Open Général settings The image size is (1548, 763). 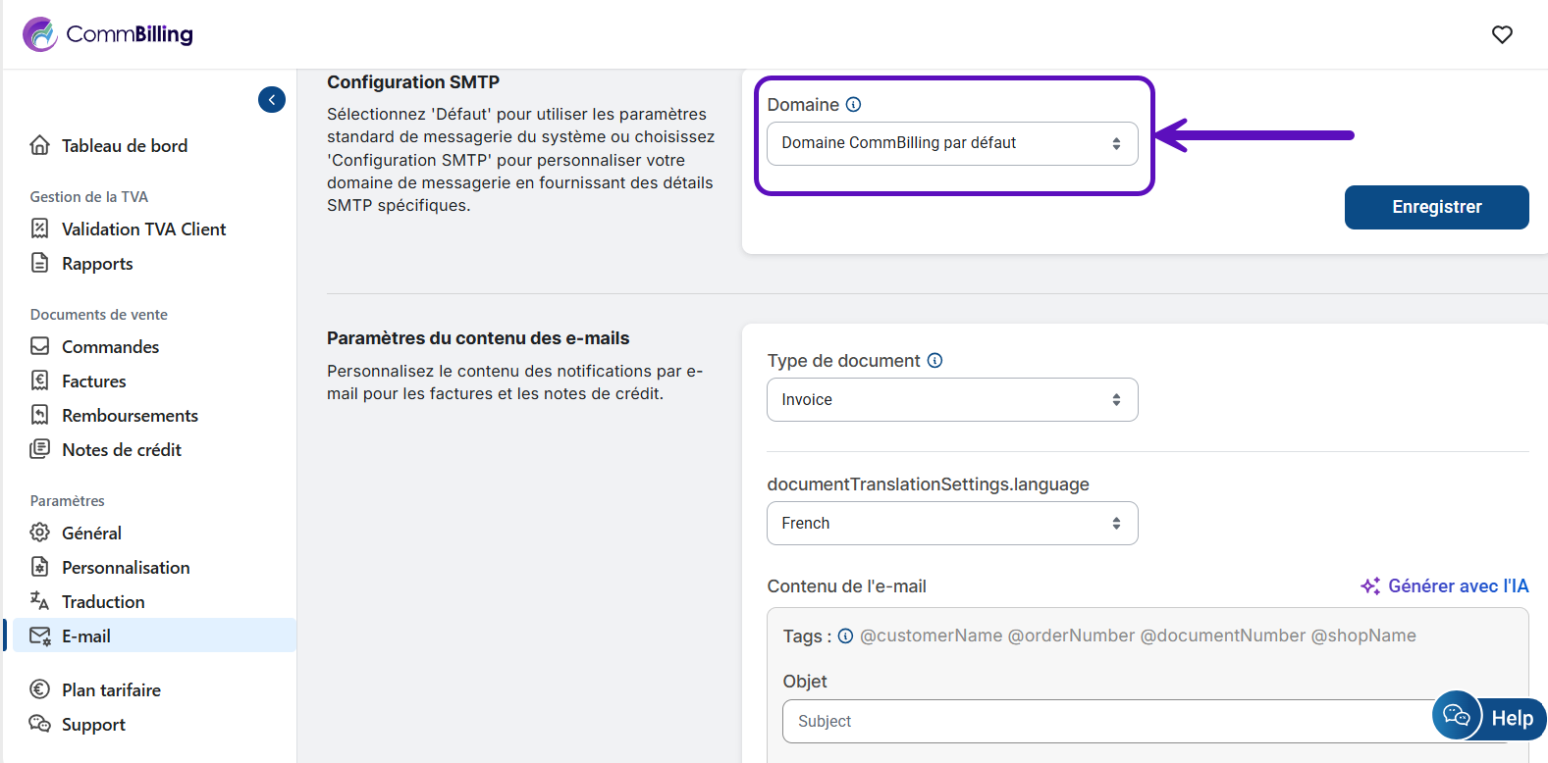click(91, 534)
